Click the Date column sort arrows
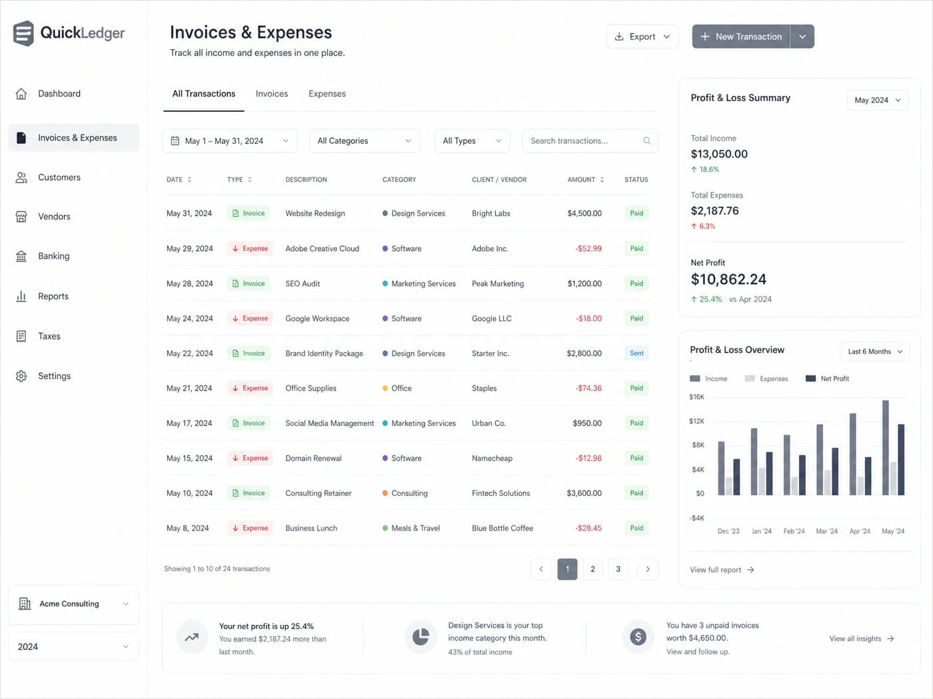This screenshot has width=933, height=699. [x=189, y=180]
